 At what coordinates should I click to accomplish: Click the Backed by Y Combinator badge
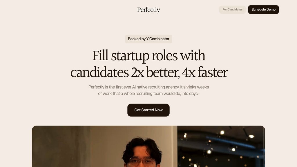tap(148, 39)
